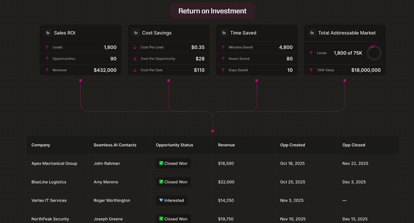The image size is (414, 223).
Task: Select the Return on Investment header
Action: [213, 11]
